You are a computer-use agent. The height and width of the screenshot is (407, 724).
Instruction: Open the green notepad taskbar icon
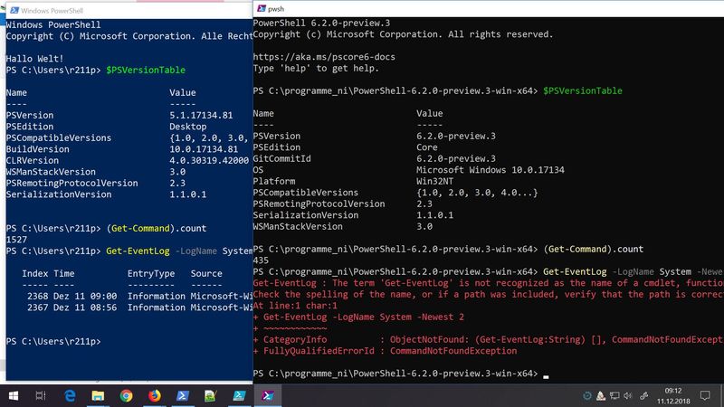pyautogui.click(x=211, y=395)
